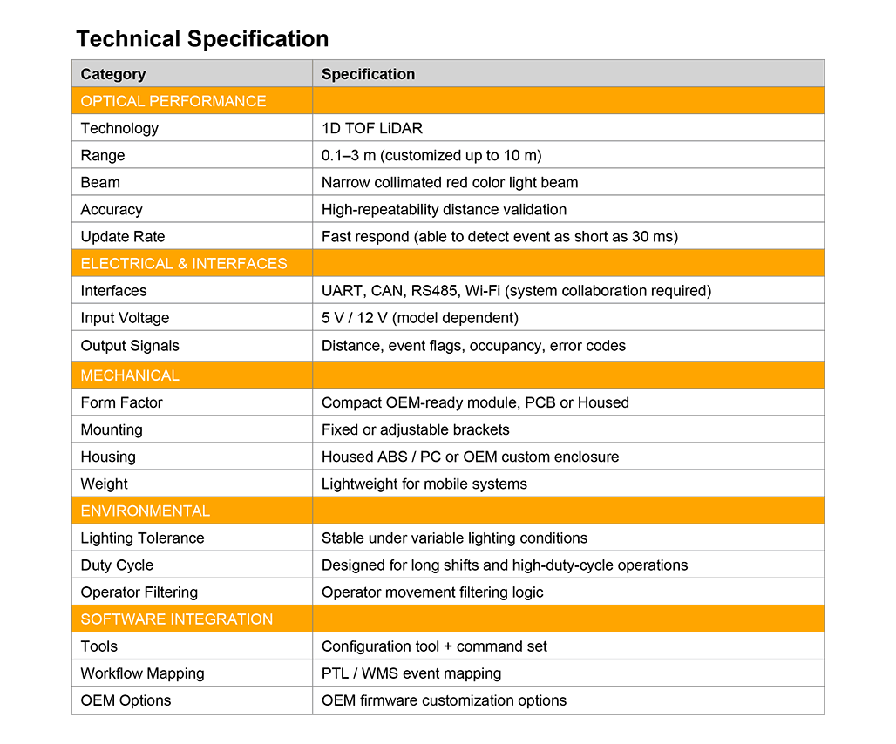Image resolution: width=896 pixels, height=744 pixels.
Task: Select the Output Signals label
Action: coord(130,346)
